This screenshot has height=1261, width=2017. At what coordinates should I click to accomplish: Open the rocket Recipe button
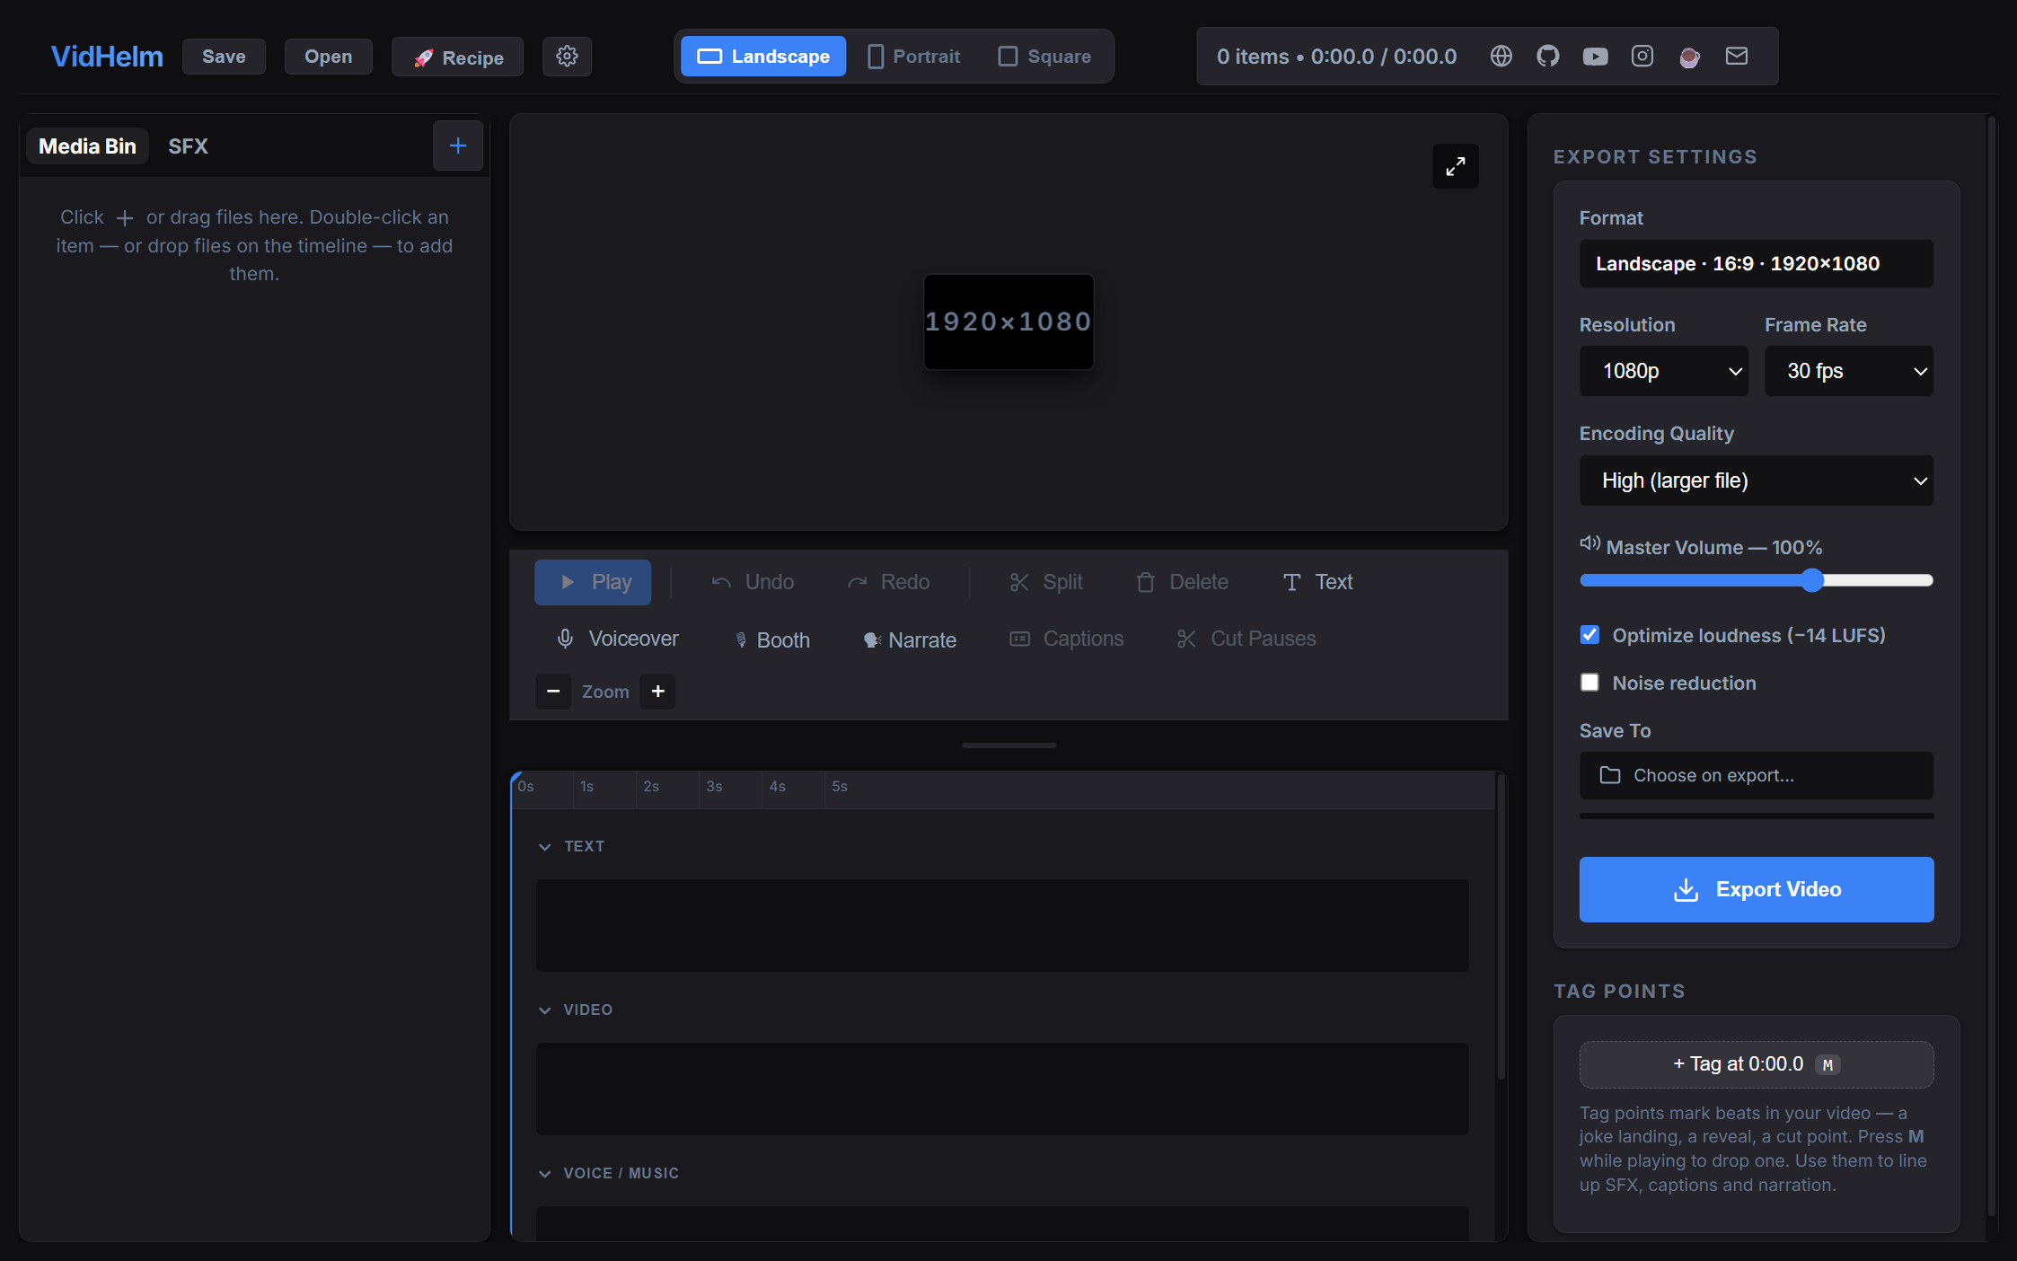[x=458, y=57]
